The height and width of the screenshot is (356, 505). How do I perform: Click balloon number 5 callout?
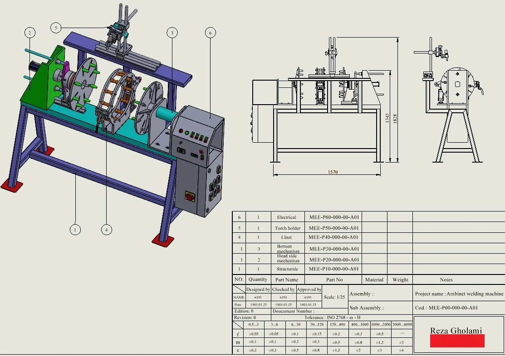click(x=56, y=28)
